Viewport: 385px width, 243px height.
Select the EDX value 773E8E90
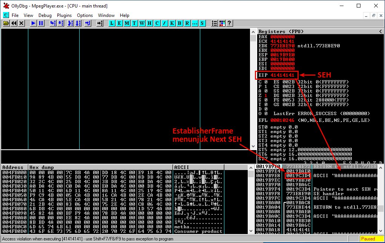pyautogui.click(x=282, y=46)
